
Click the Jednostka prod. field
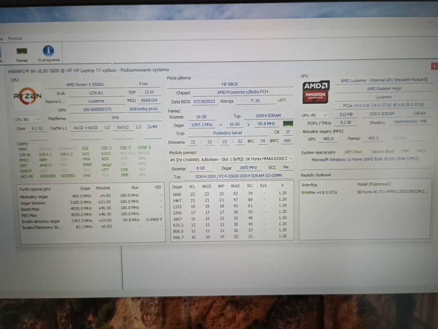point(144,109)
